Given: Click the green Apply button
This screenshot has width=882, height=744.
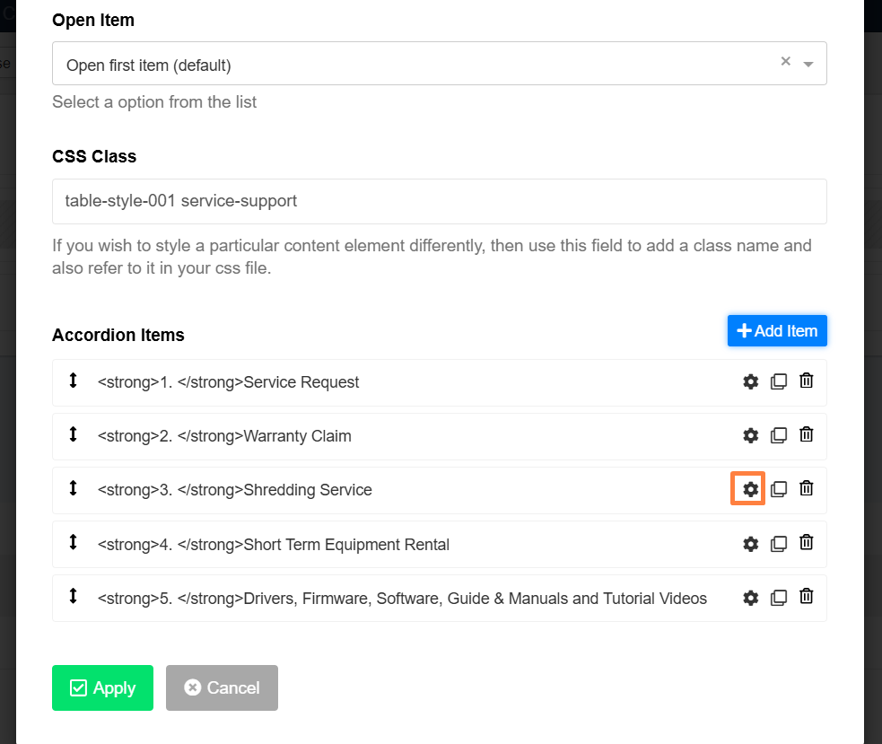Looking at the screenshot, I should tap(102, 687).
